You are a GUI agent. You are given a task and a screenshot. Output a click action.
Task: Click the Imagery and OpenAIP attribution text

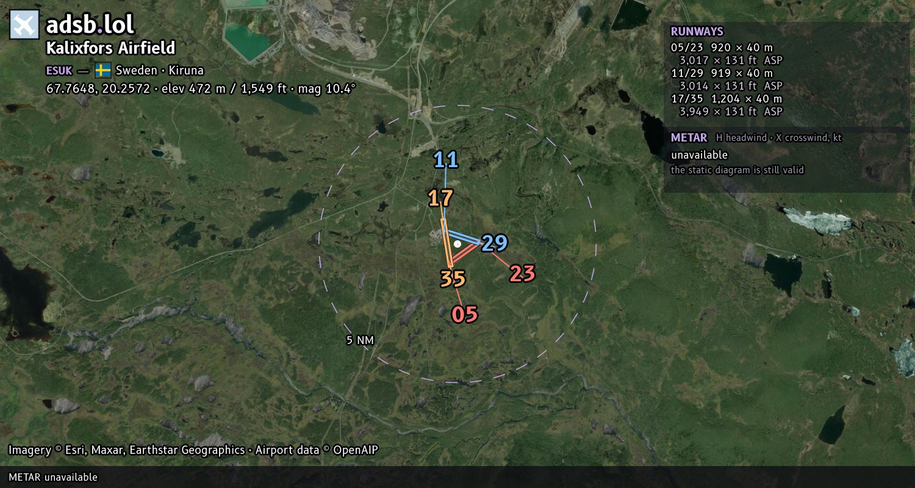193,450
